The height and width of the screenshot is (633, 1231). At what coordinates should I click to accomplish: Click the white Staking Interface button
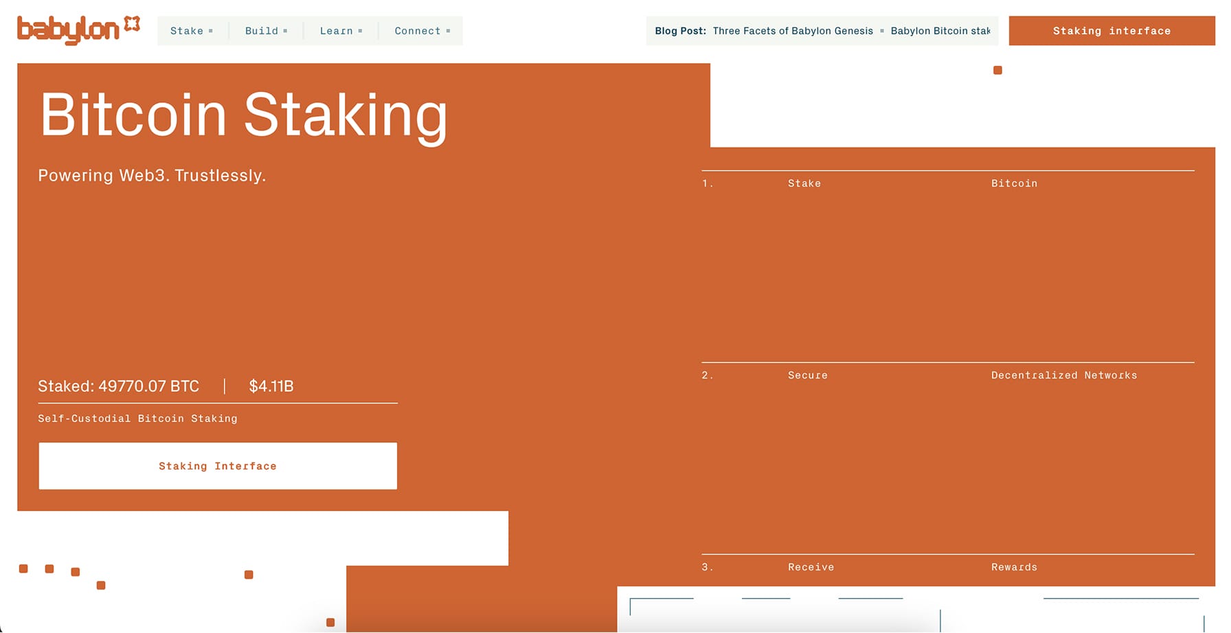[218, 466]
